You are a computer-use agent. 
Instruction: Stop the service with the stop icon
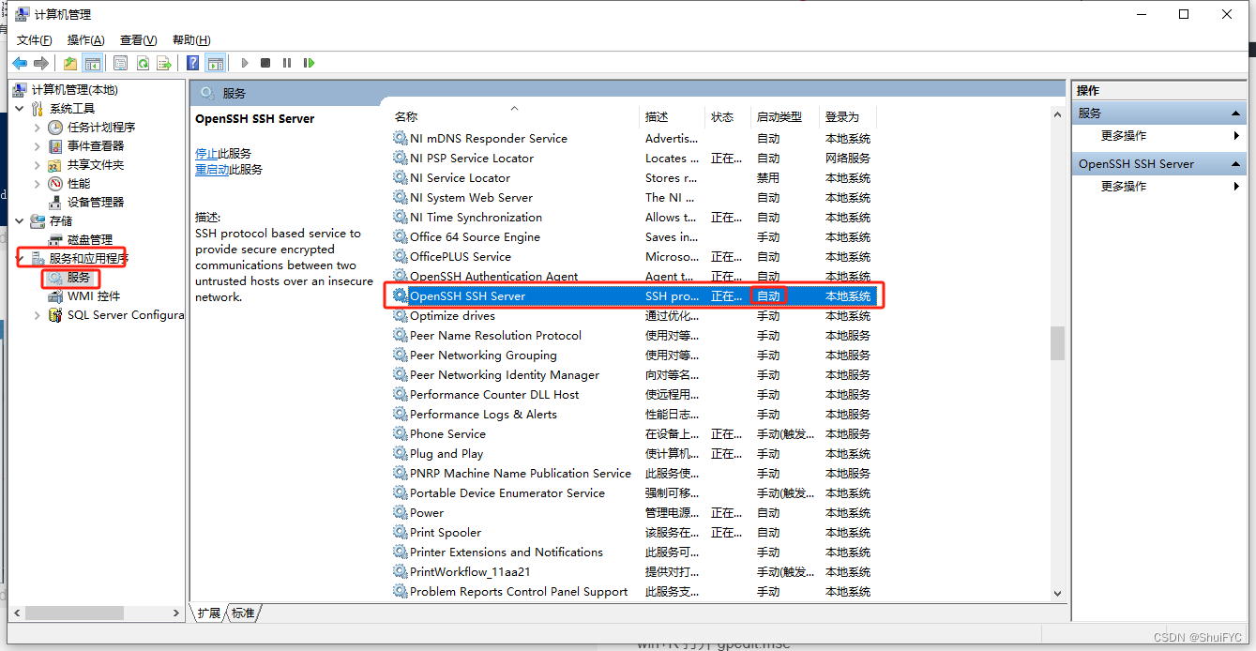pos(267,63)
